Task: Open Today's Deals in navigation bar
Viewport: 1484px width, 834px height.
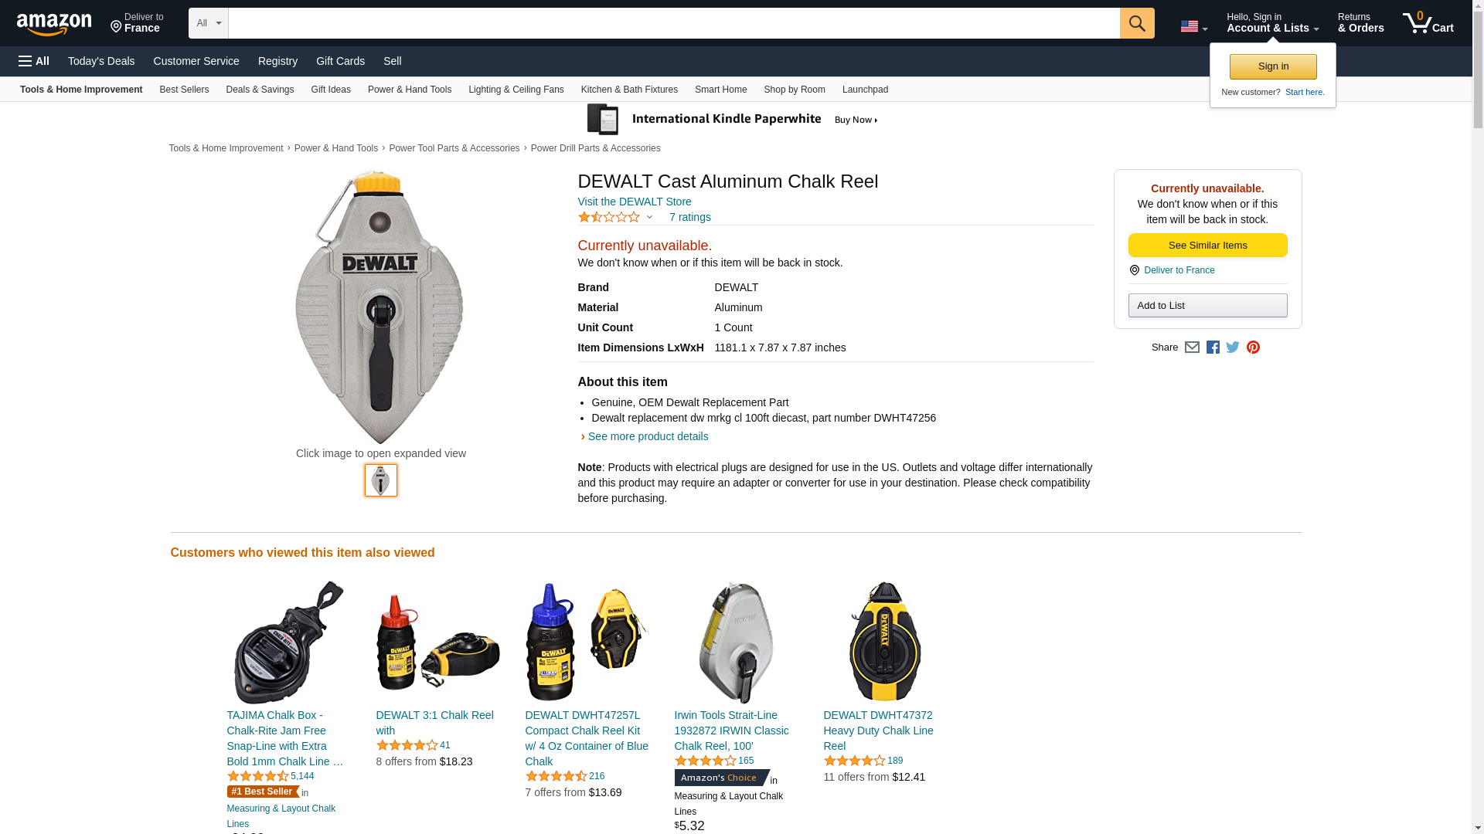Action: (101, 61)
